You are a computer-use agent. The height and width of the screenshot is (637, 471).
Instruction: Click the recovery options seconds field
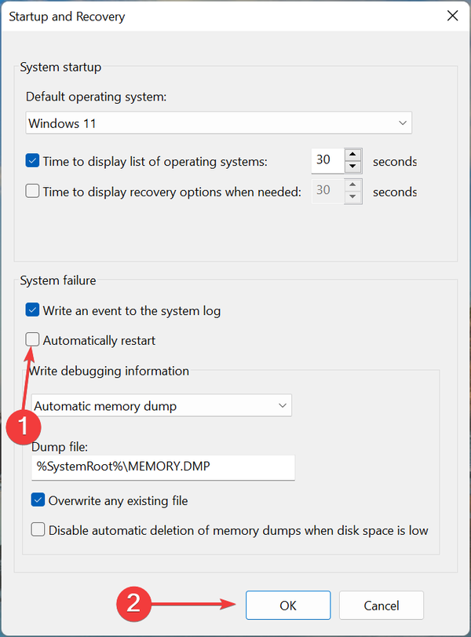pyautogui.click(x=327, y=191)
